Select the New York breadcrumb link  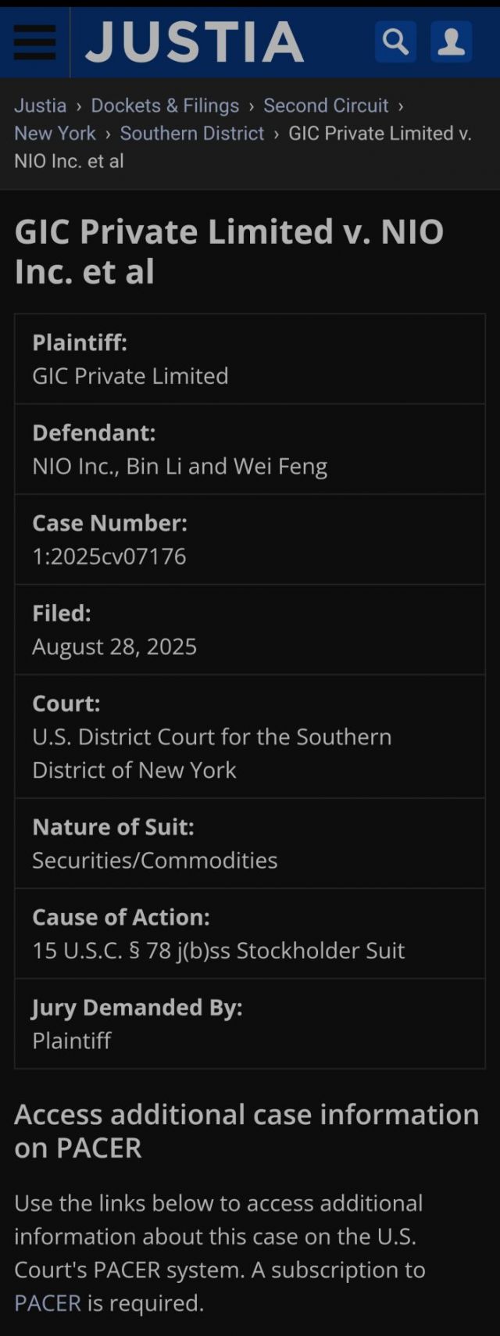tap(55, 134)
